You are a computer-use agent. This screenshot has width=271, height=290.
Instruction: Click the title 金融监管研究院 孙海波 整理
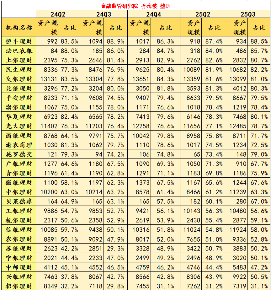click(x=136, y=6)
